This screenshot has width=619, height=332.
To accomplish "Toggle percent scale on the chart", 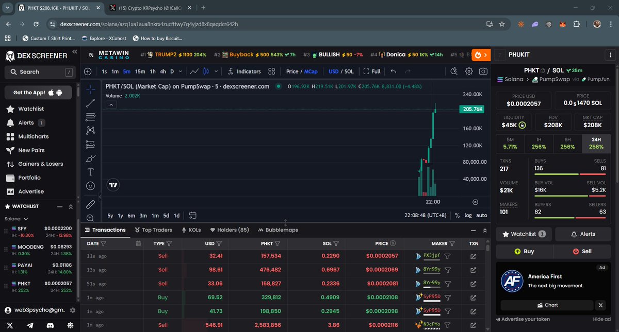I will (457, 216).
